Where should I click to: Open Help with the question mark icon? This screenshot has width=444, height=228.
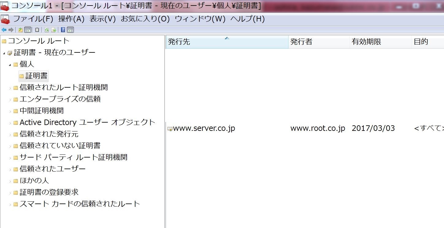pos(63,30)
